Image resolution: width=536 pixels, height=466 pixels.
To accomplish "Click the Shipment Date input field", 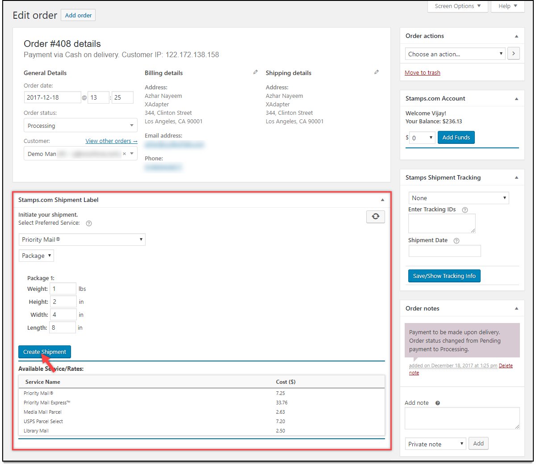I will point(445,251).
